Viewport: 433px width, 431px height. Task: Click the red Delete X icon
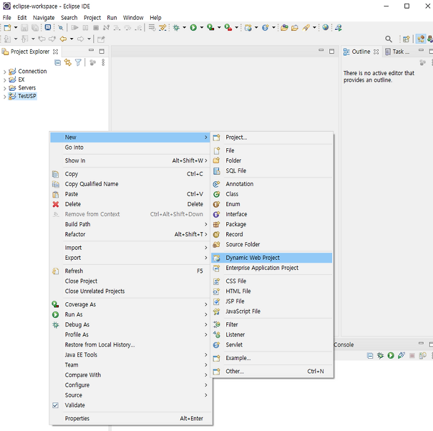click(x=55, y=204)
